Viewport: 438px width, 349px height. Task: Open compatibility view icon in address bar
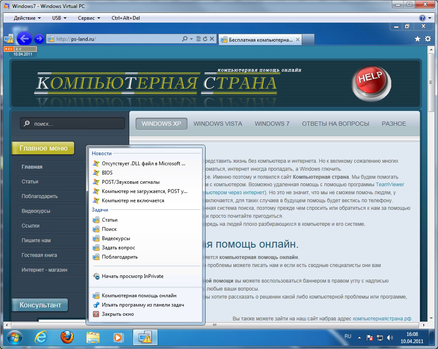198,39
